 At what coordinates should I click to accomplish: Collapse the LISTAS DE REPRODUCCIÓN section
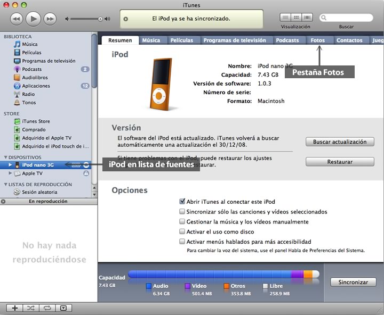tap(6, 184)
